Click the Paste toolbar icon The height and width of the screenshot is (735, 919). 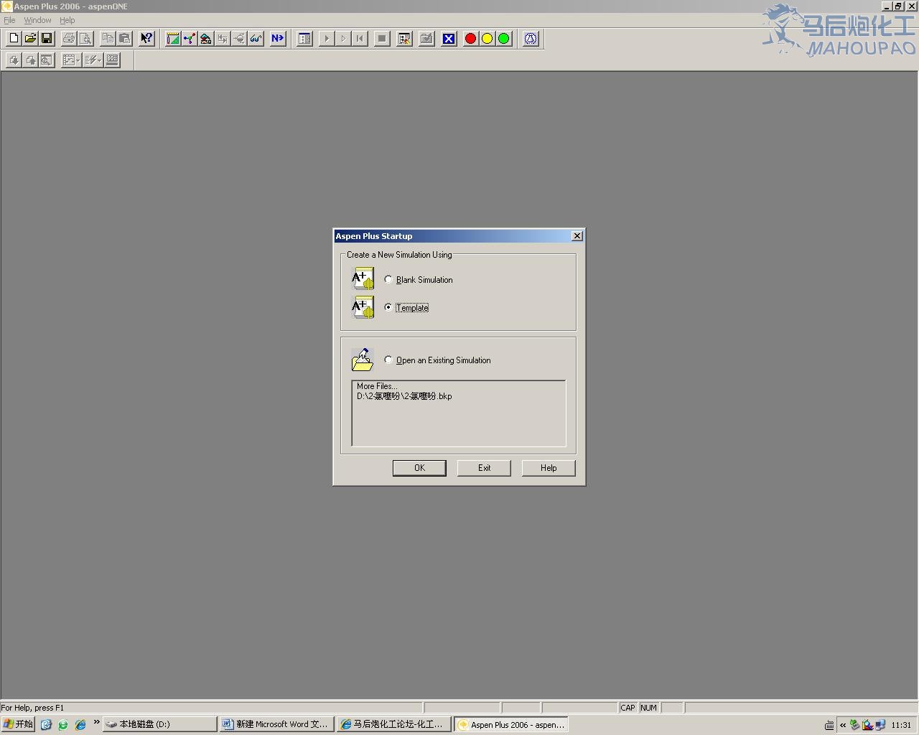(124, 39)
